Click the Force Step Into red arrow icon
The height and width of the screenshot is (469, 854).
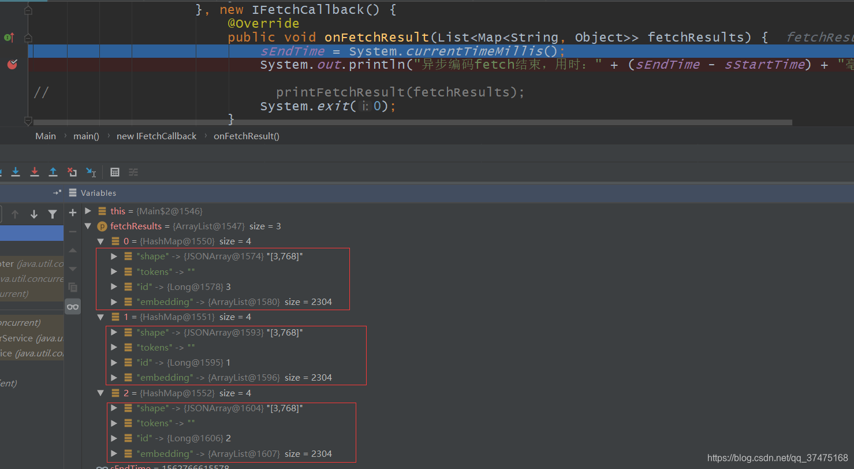(x=35, y=172)
